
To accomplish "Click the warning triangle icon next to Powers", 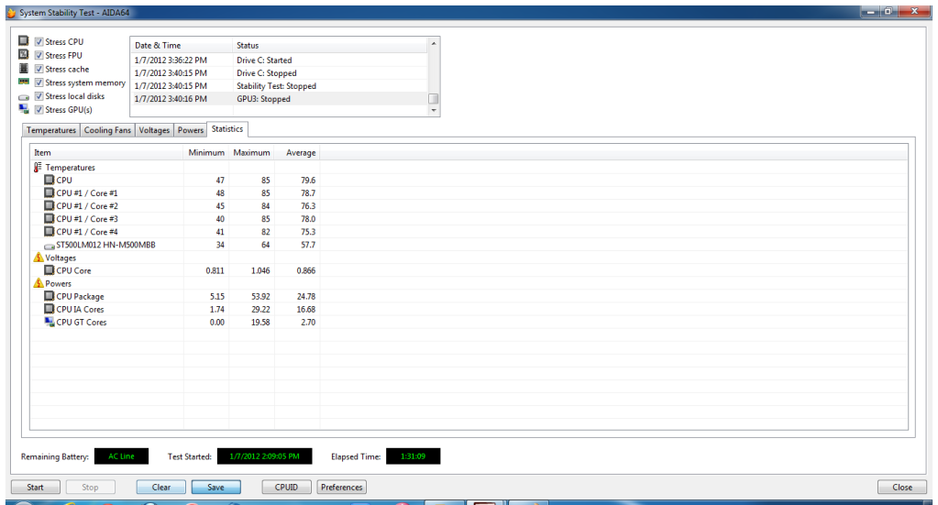I will point(39,283).
